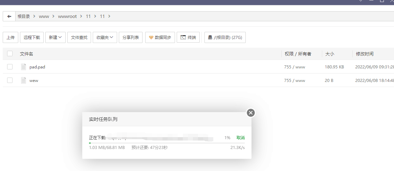The image size is (394, 171).
Task: Click the chevron after the last 11 breadcrumb
Action: 109,16
